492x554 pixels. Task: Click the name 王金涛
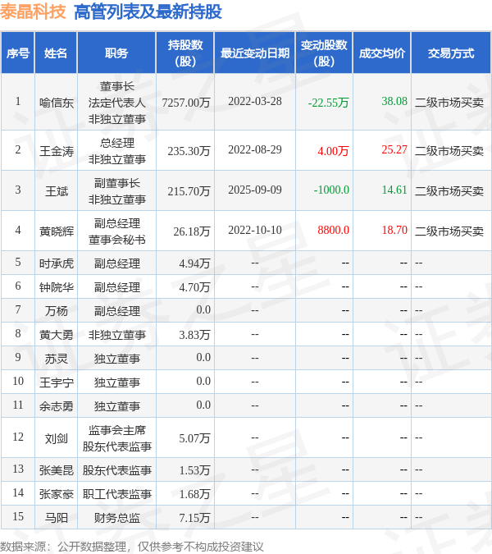[x=57, y=151]
